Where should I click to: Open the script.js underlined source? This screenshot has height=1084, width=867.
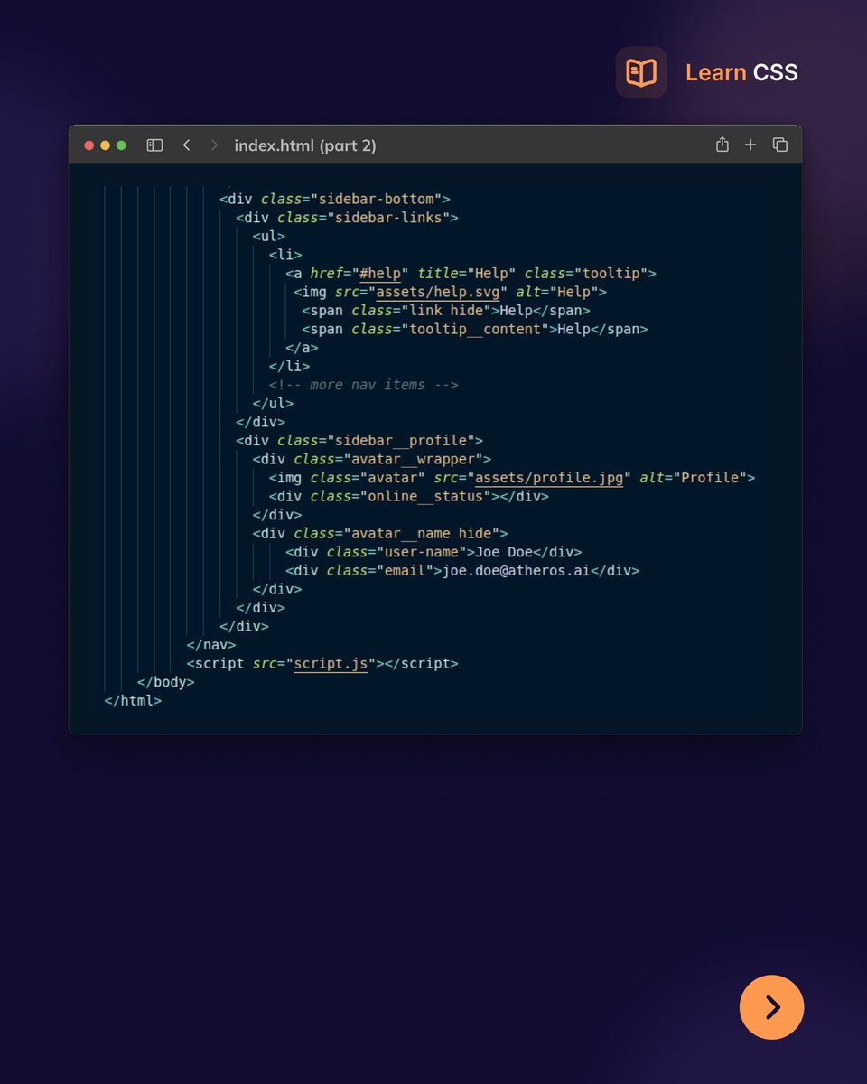coord(331,664)
